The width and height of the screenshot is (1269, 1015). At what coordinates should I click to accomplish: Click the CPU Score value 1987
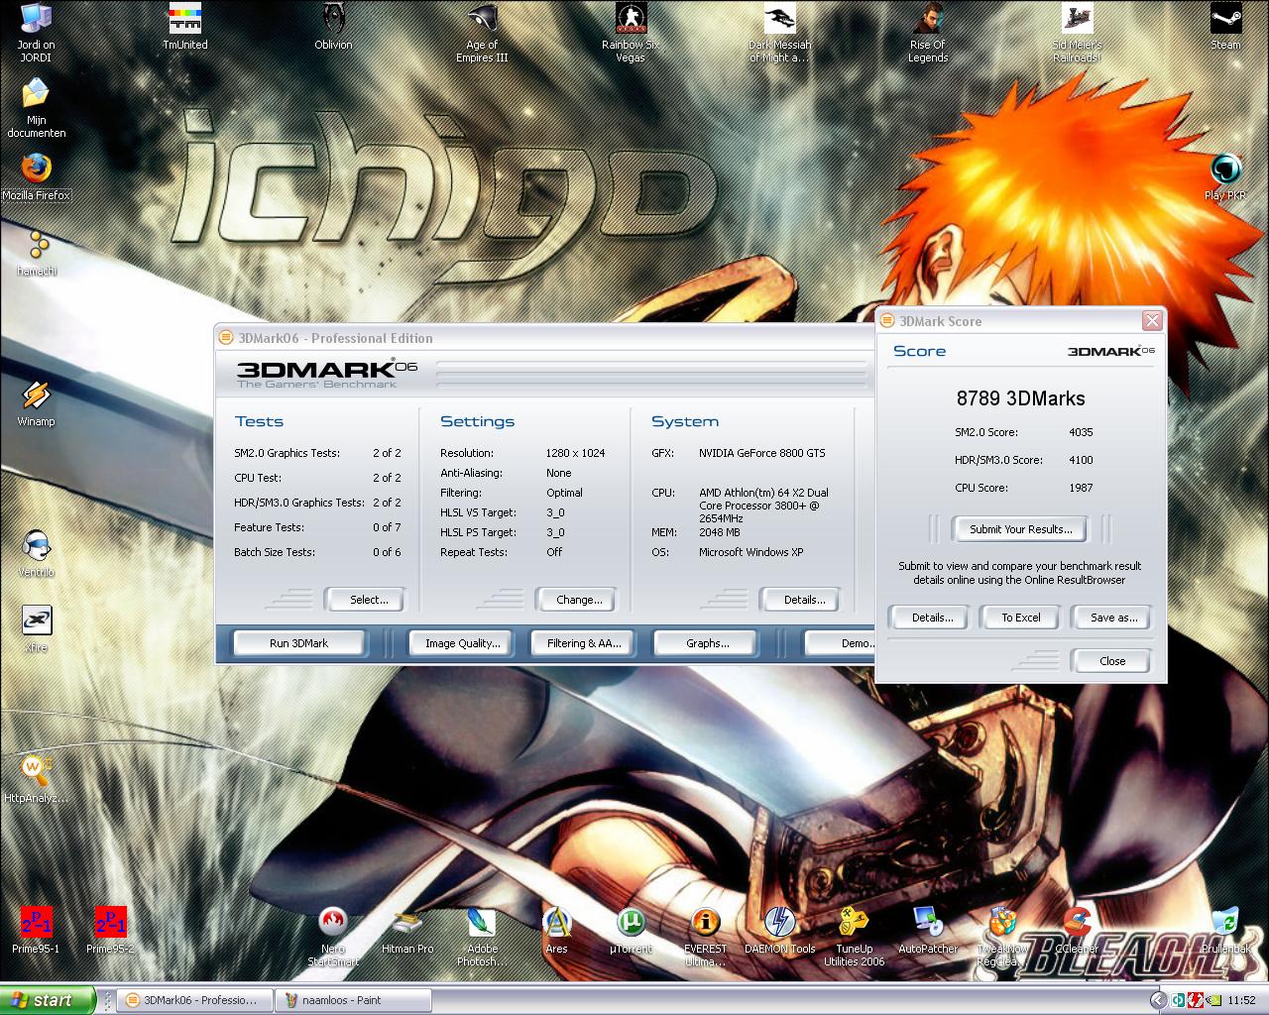click(x=1081, y=488)
